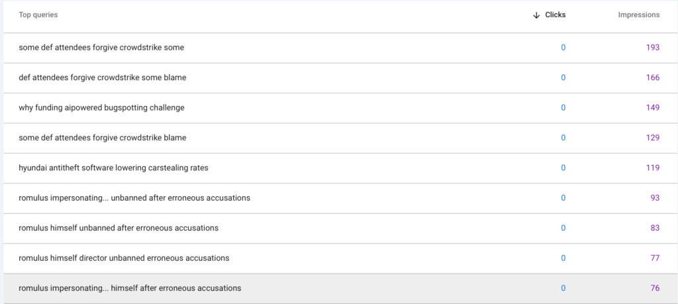Click the 166 impressions value

[x=653, y=77]
